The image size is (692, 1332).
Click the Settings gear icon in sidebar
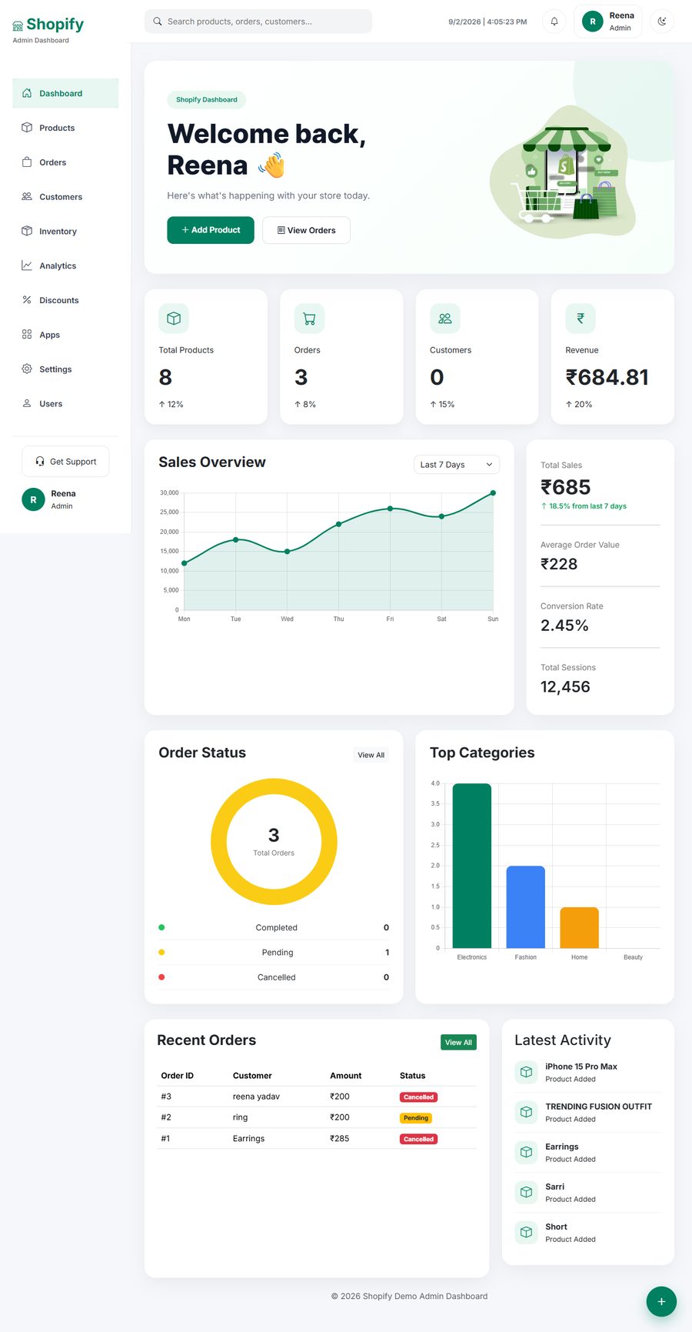click(27, 369)
